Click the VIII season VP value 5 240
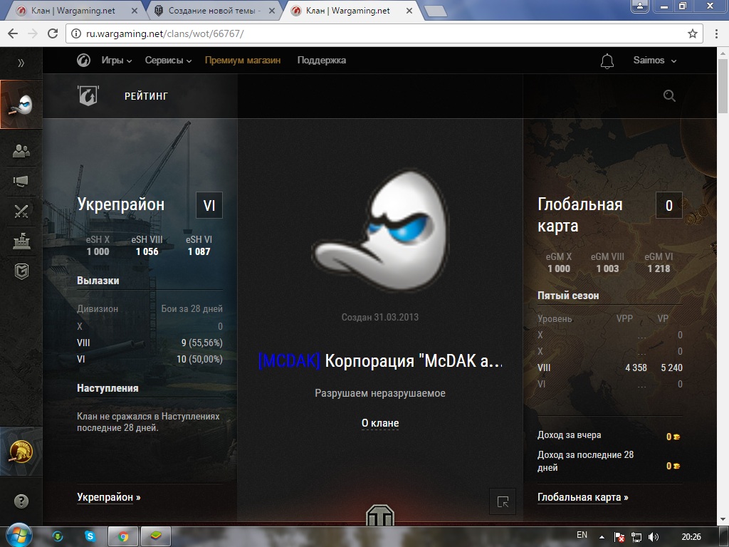The image size is (729, 547). (x=672, y=368)
